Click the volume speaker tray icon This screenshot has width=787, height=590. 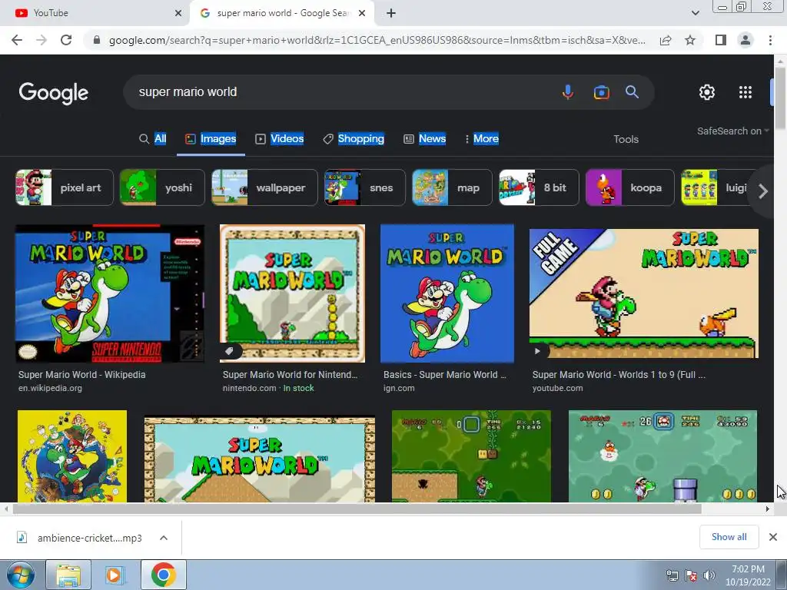(709, 576)
